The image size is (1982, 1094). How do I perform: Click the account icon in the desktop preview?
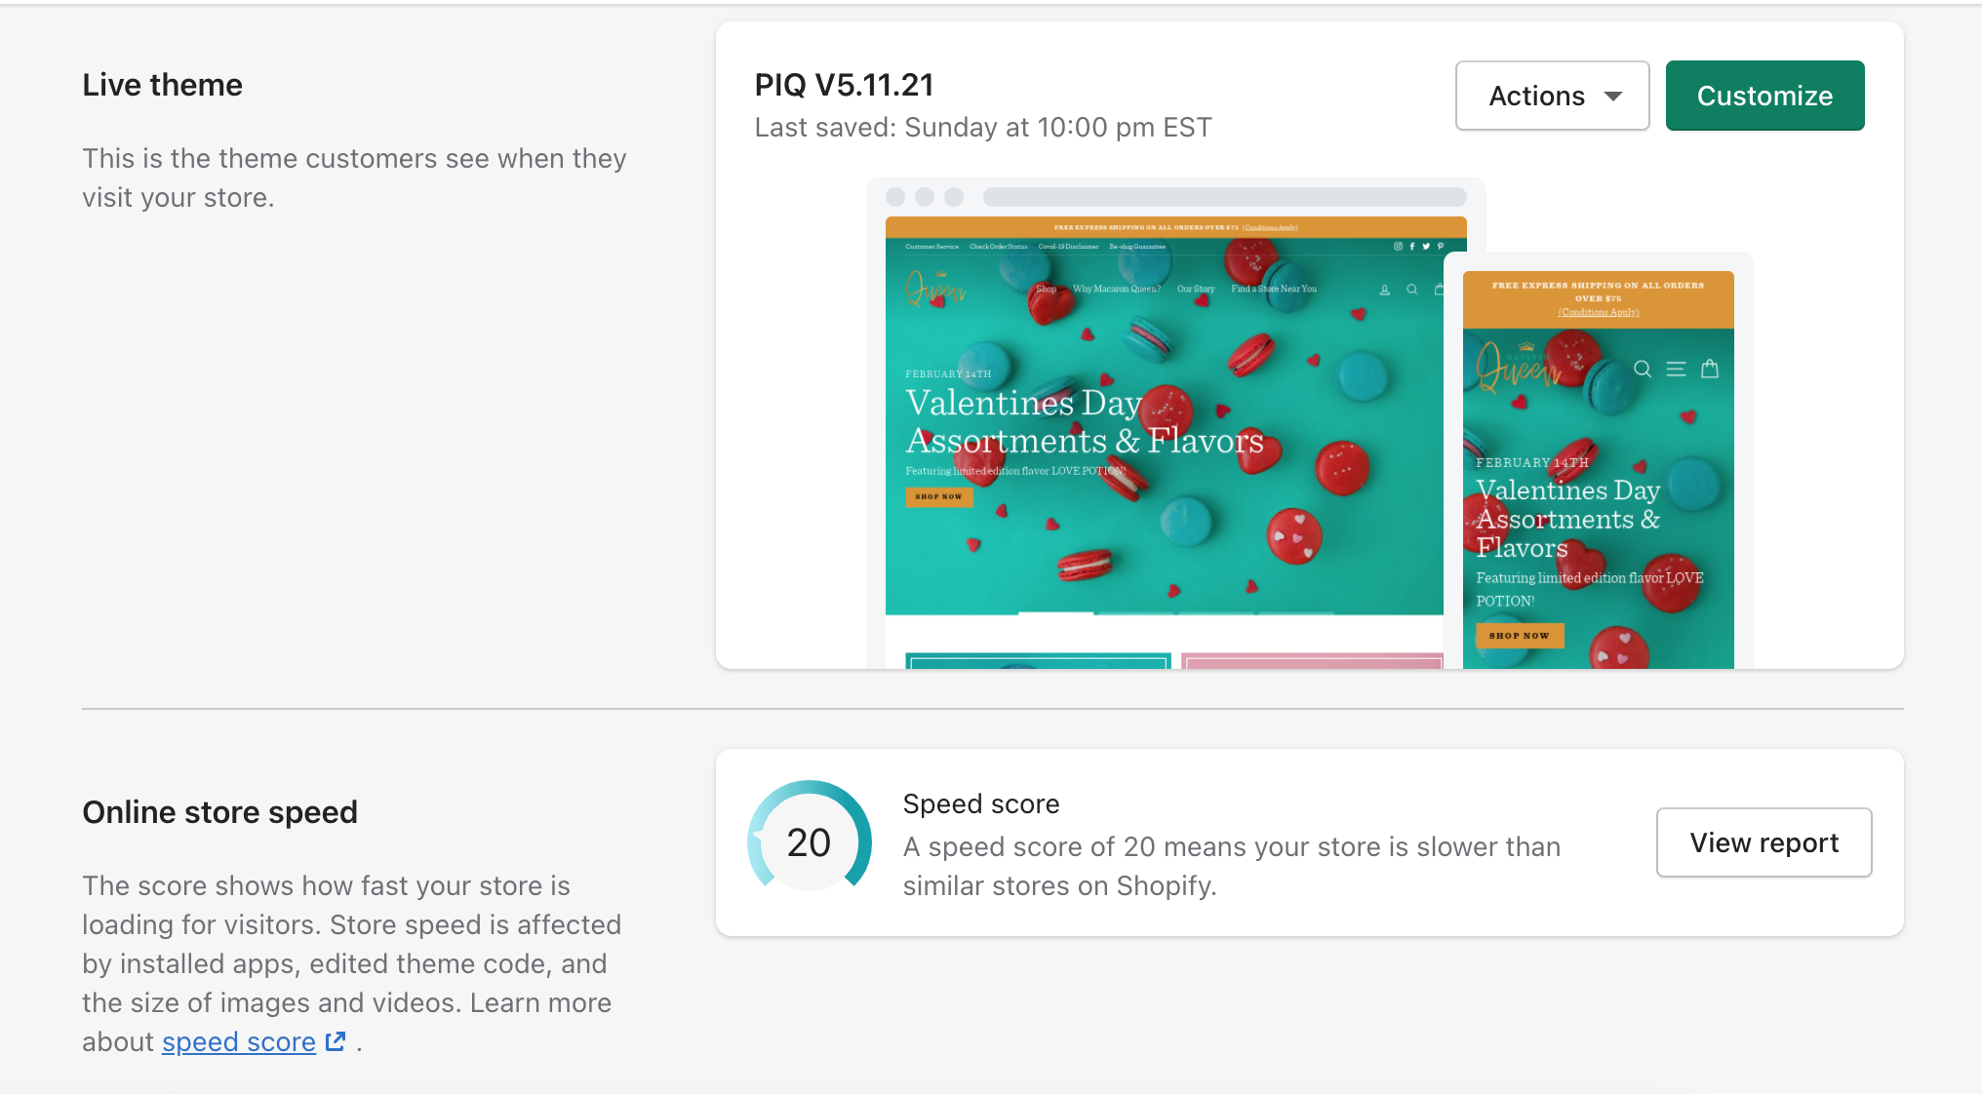click(x=1385, y=290)
